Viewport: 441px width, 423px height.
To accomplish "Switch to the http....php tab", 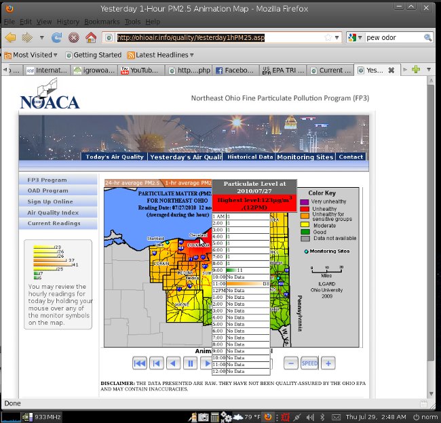I will (189, 70).
